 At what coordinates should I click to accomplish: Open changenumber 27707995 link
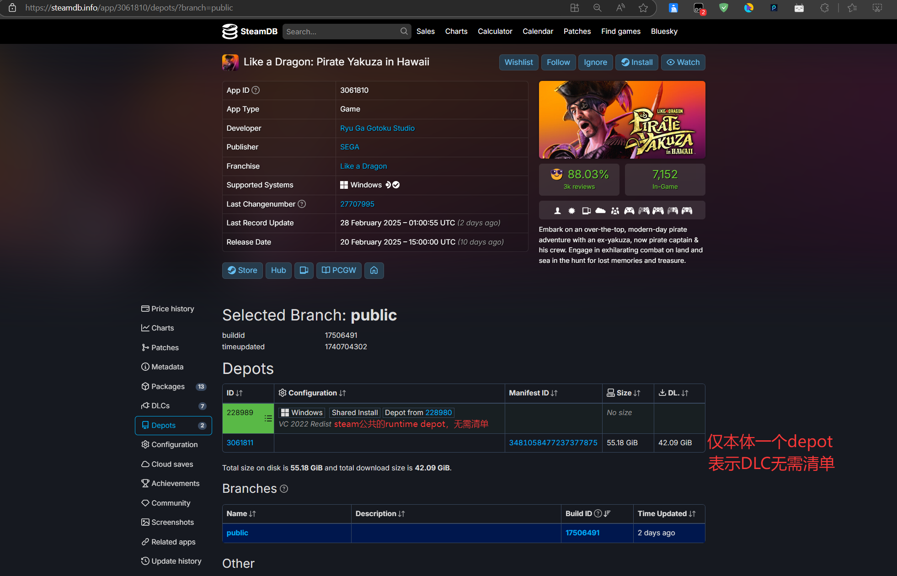358,204
